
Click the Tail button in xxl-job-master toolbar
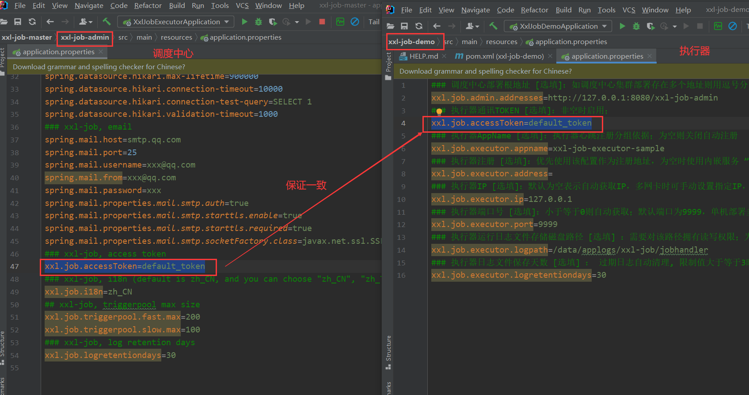click(x=374, y=22)
